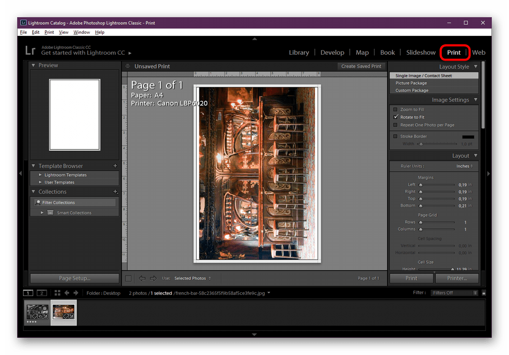
Task: Open the Help menu
Action: tap(100, 32)
